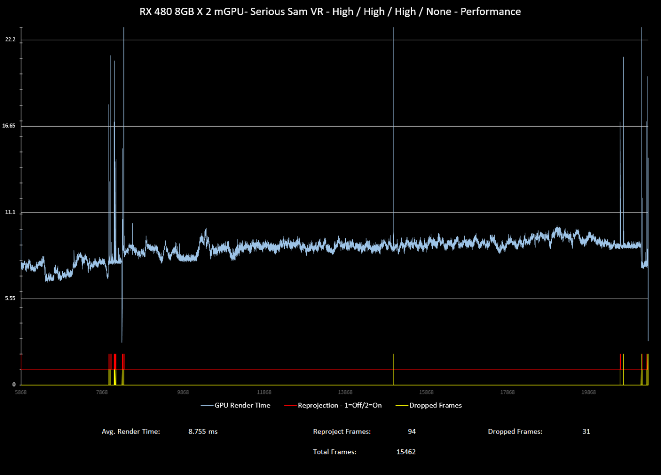Click the 16.65 y-axis label
This screenshot has height=475, width=661.
pyautogui.click(x=9, y=126)
